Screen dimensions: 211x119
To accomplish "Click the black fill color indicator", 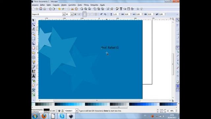I will pyautogui.click(x=46, y=110).
